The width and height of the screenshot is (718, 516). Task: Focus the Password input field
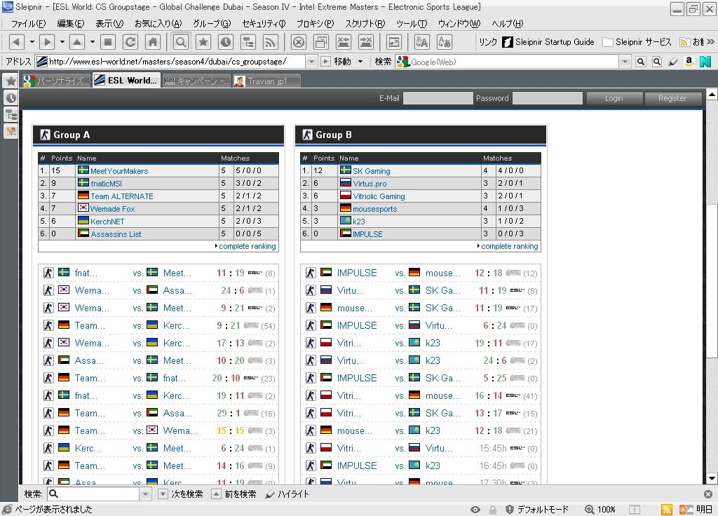pos(547,98)
